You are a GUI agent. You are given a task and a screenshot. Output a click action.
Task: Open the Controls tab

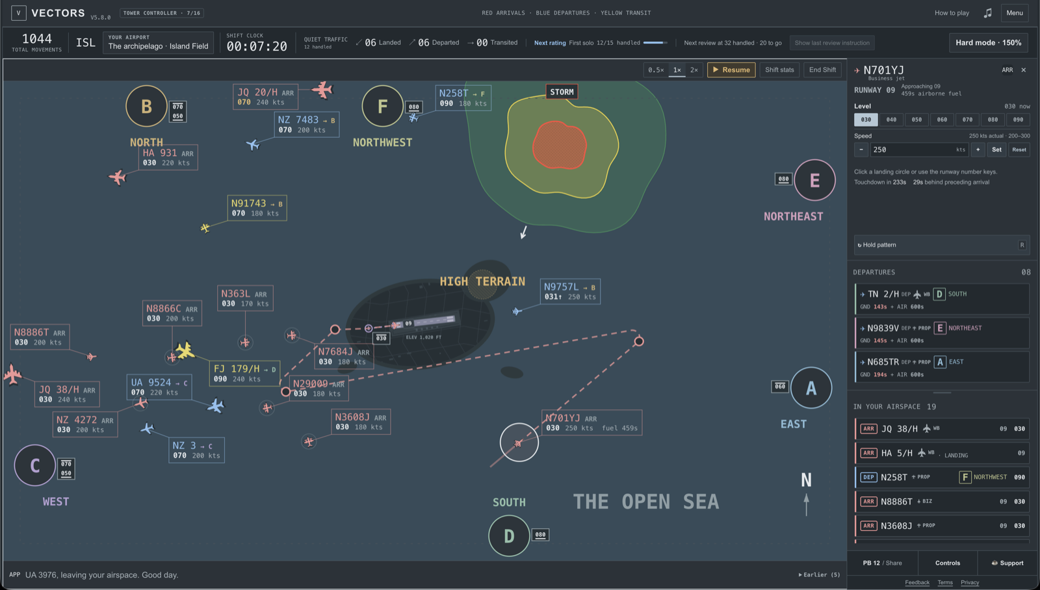(948, 563)
